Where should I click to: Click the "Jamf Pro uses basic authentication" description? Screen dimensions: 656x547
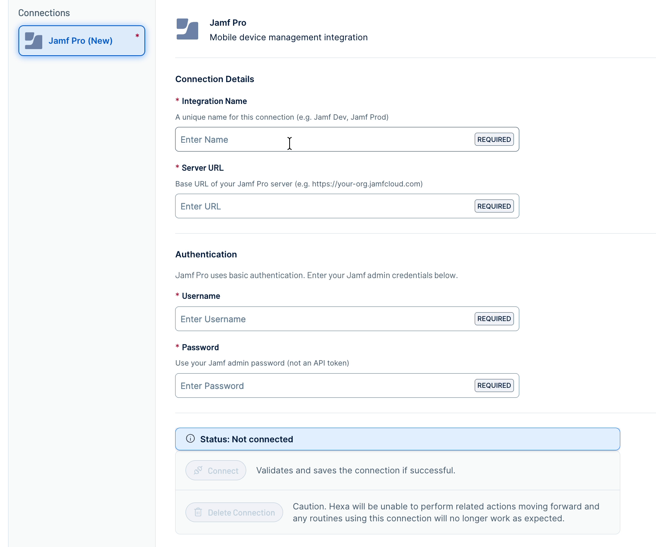[x=316, y=275]
